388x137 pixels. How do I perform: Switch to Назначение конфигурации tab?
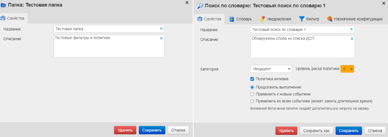(355, 19)
